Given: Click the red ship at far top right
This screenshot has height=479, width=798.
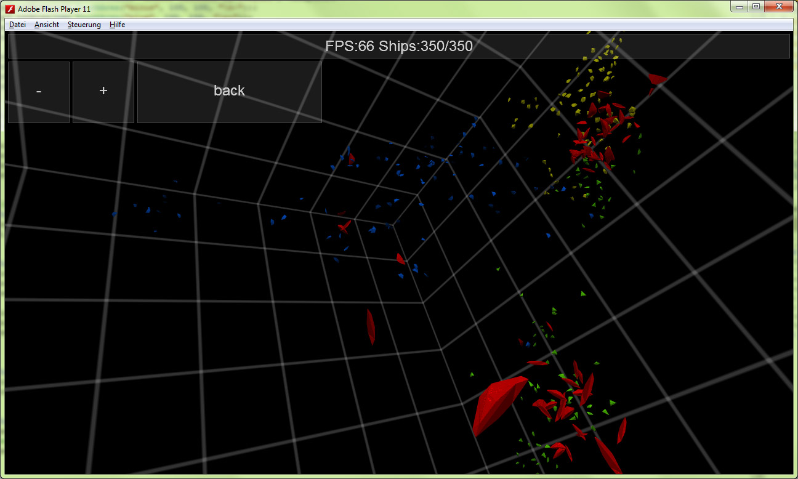Looking at the screenshot, I should tap(656, 79).
